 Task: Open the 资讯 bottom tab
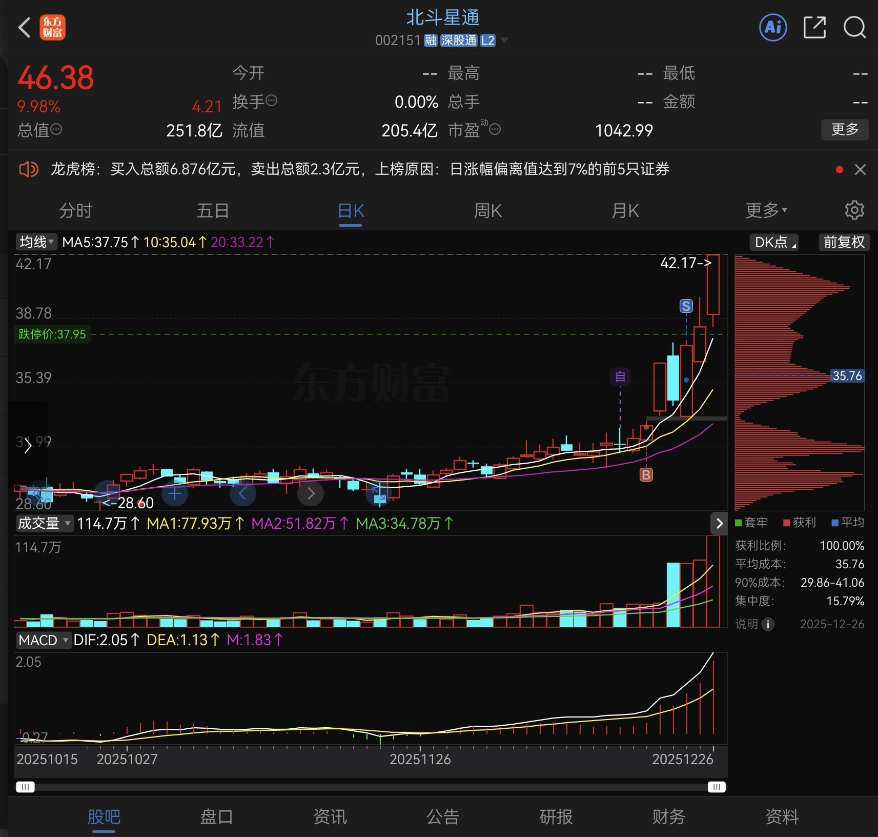(x=330, y=816)
